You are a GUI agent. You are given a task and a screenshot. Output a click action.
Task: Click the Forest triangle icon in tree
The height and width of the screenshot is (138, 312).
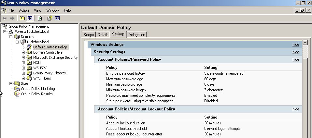[11, 31]
